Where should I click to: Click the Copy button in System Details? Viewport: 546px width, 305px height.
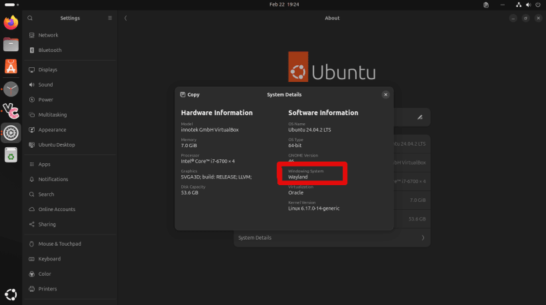point(190,95)
